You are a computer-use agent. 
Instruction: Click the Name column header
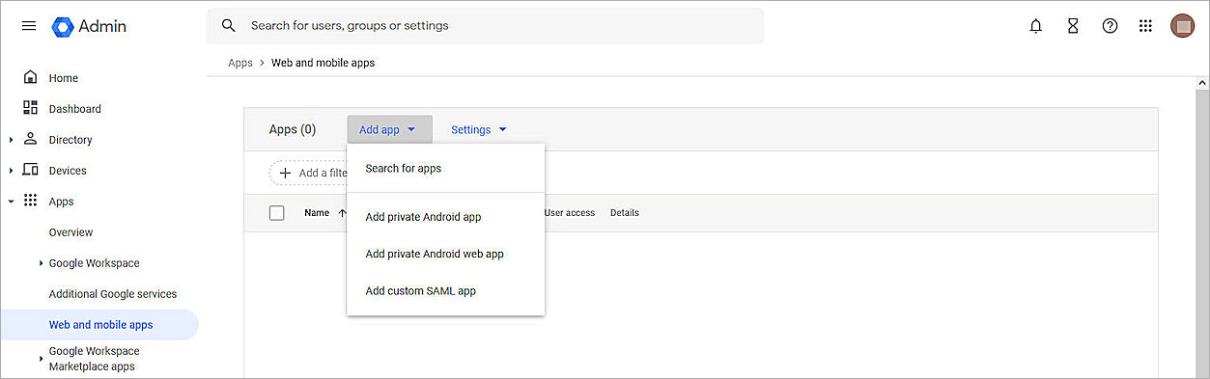(317, 213)
